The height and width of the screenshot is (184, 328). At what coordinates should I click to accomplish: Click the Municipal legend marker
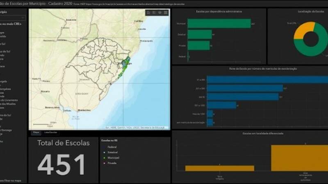(x=104, y=157)
